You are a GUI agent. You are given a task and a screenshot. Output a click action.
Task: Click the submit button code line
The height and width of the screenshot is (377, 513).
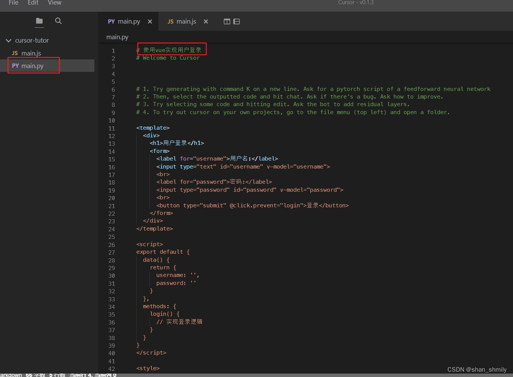[253, 205]
